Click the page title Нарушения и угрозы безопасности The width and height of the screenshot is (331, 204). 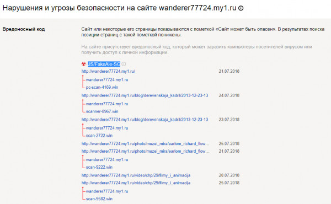(x=119, y=8)
